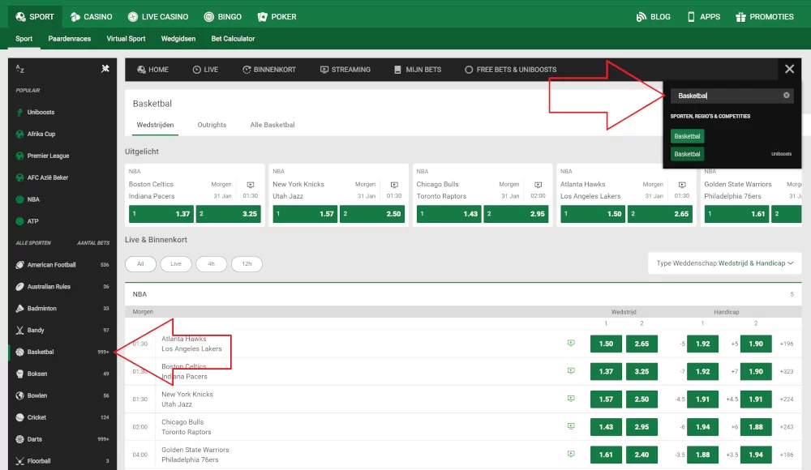Open the Bet Calculator link
Viewport: 811px width, 470px height.
point(233,39)
